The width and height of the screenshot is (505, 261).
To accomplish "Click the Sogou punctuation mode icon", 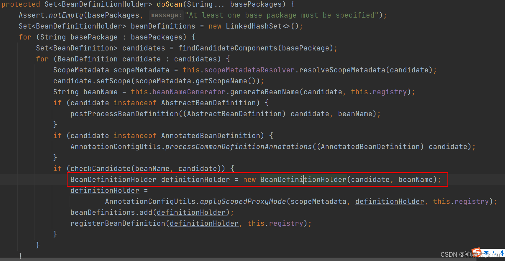I will (x=494, y=253).
